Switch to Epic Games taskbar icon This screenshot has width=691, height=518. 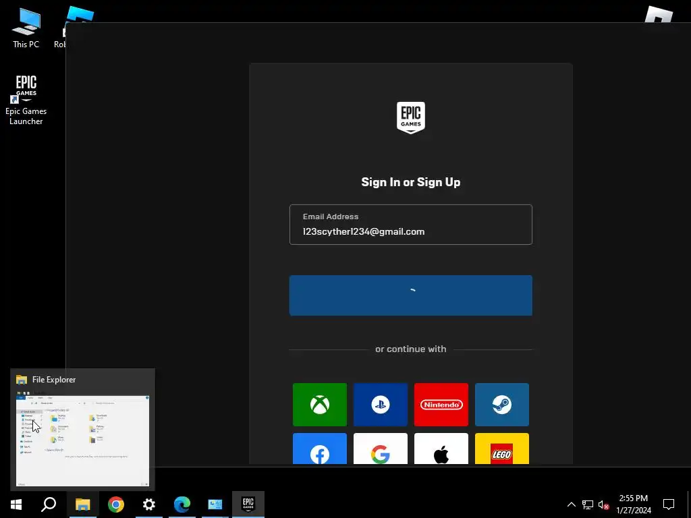[x=248, y=505]
